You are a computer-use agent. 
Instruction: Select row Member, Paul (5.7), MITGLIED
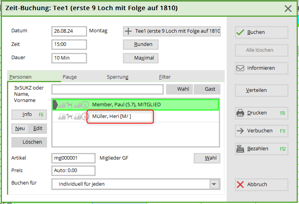click(x=136, y=105)
